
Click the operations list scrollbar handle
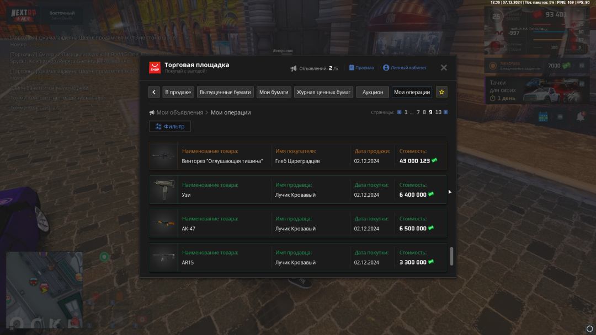(x=451, y=256)
